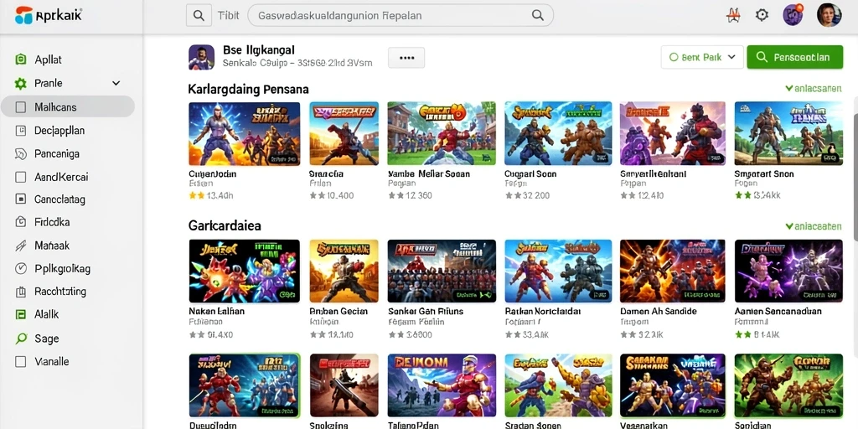Open the Cugpart Soon thumbnail

[x=558, y=133]
